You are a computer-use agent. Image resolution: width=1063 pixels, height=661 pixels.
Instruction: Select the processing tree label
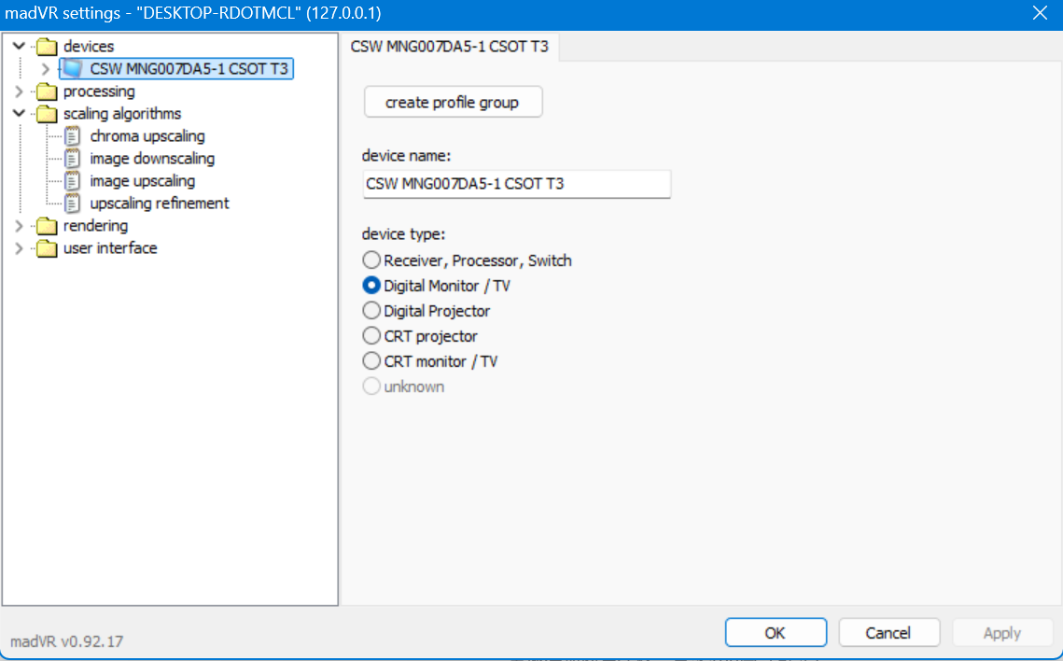click(99, 91)
